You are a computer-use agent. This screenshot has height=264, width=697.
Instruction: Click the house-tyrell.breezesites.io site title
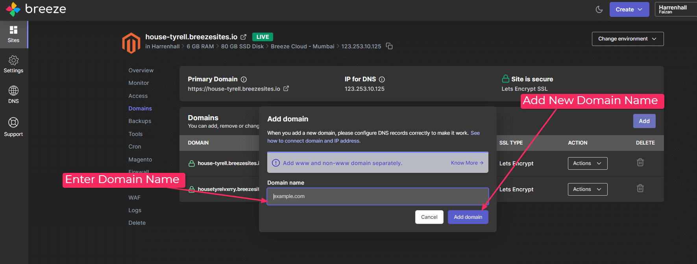[191, 37]
